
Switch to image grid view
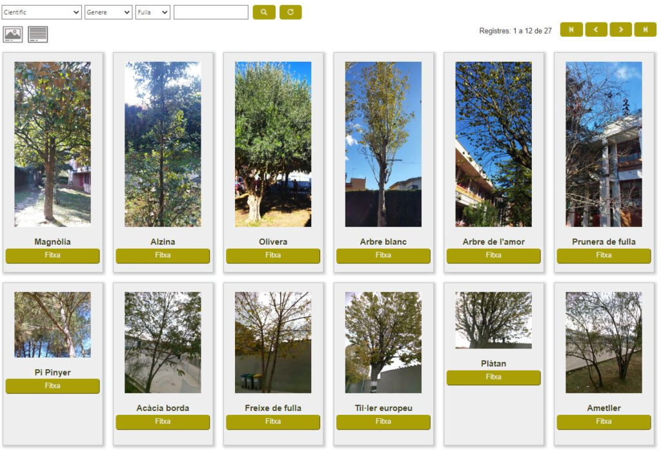pyautogui.click(x=13, y=34)
